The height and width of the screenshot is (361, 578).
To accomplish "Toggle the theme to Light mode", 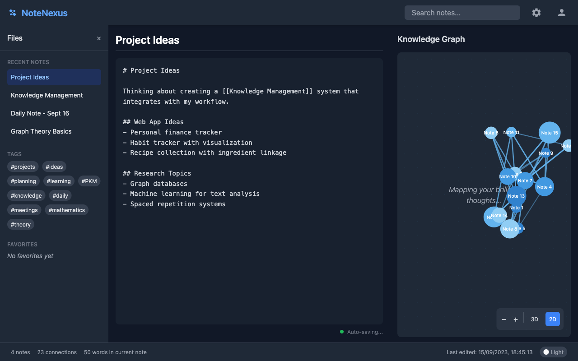I will tap(553, 352).
